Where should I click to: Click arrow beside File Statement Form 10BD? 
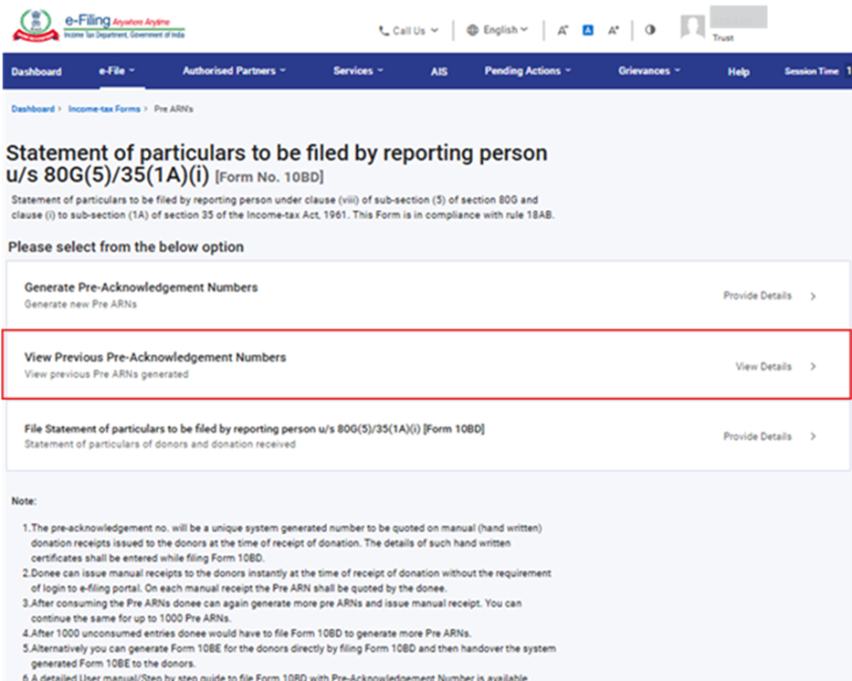pos(813,436)
